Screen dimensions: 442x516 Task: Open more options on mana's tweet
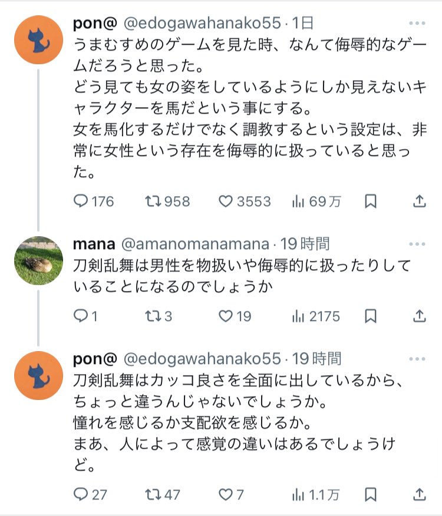point(417,243)
